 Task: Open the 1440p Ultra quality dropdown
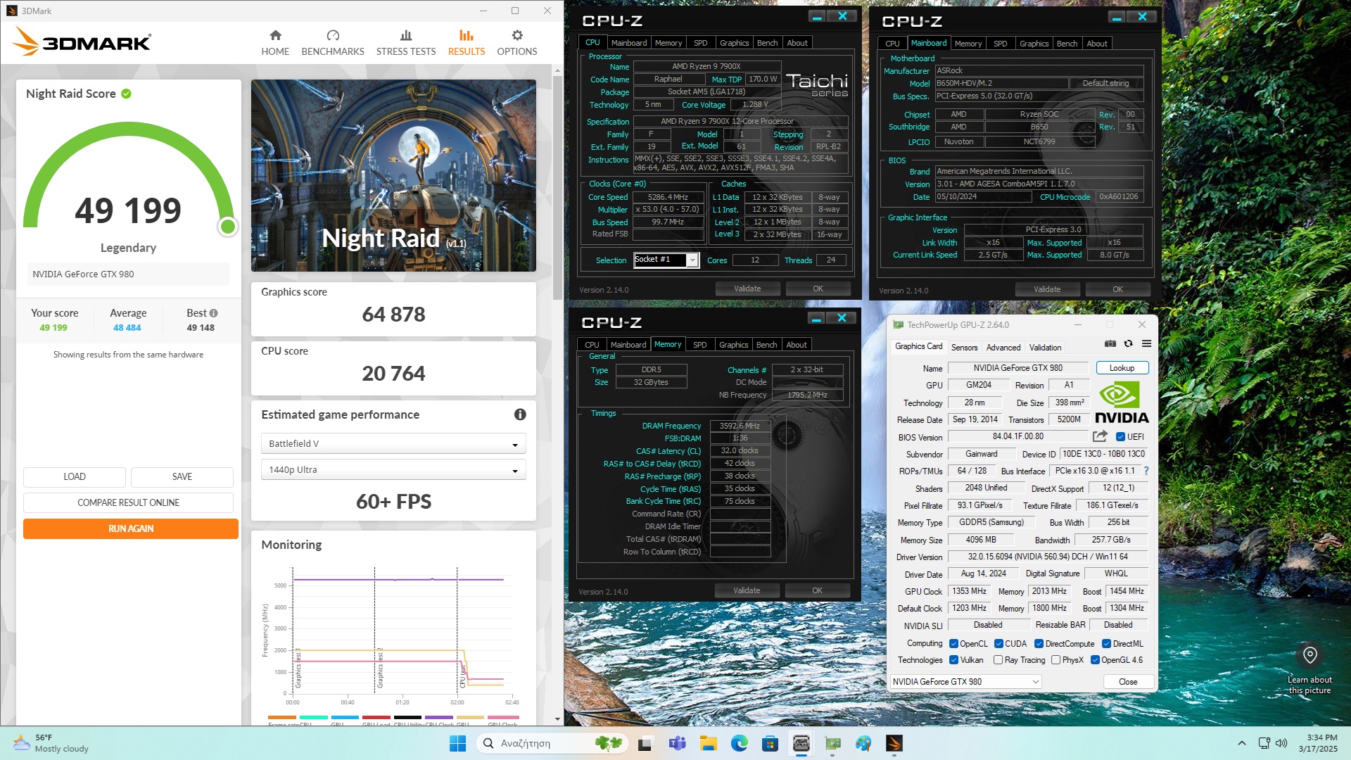pos(393,470)
